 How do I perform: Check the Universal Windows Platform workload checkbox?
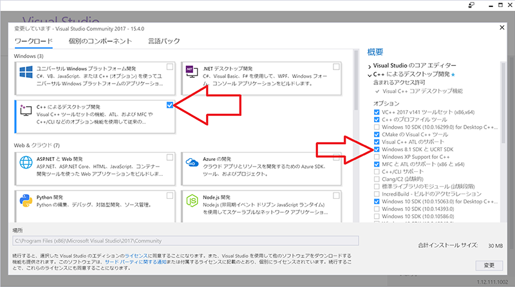(170, 67)
